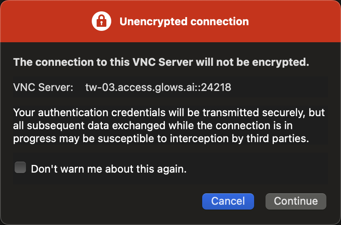Select the "Don't warn me about this again." label
This screenshot has height=225, width=341.
pyautogui.click(x=109, y=169)
